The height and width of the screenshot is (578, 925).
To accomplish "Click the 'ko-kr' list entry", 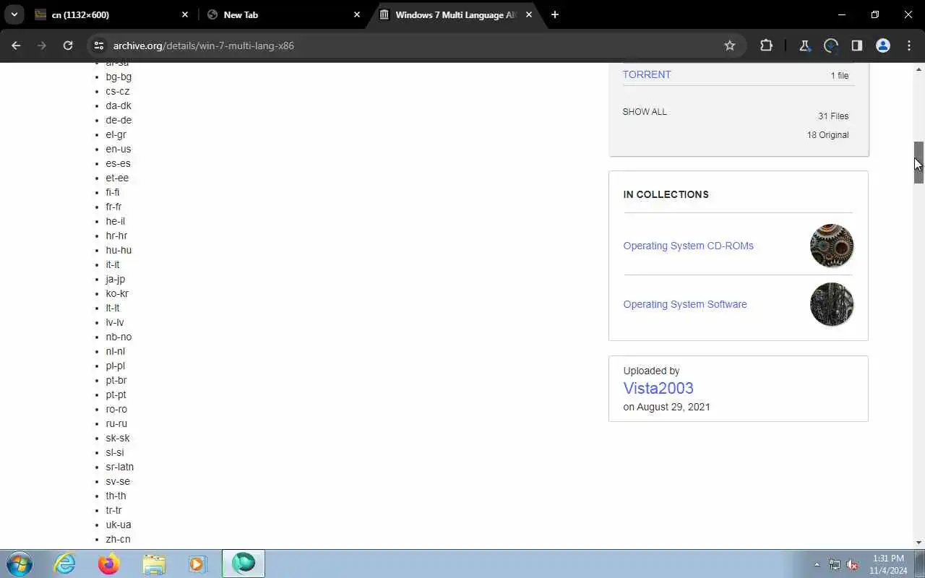I will pyautogui.click(x=117, y=293).
